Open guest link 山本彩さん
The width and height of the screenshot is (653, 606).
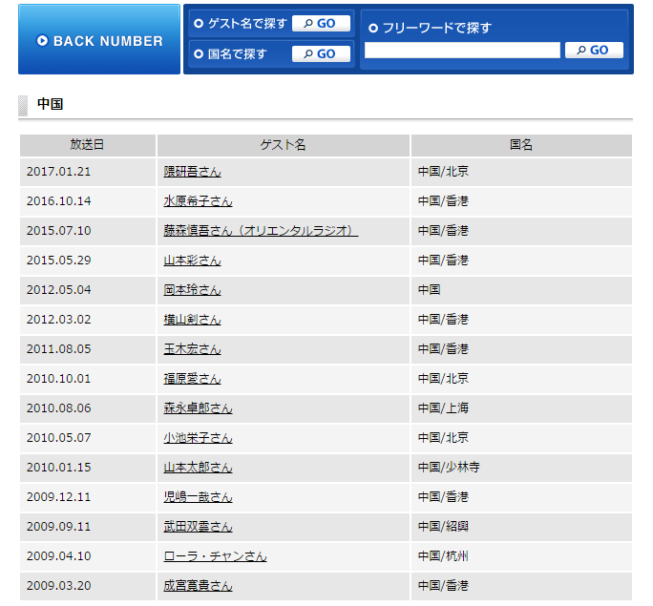(192, 261)
